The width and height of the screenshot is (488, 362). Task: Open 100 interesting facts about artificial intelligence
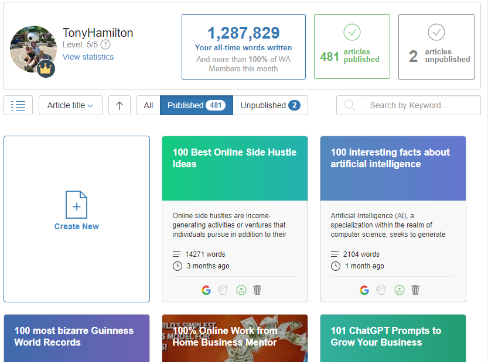(x=390, y=158)
